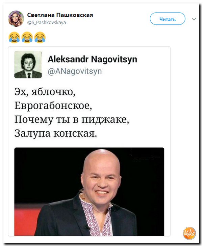This screenshot has width=203, height=247.
Task: Click the word "Еврогабонское," in quoted tweet
Action: tap(53, 106)
